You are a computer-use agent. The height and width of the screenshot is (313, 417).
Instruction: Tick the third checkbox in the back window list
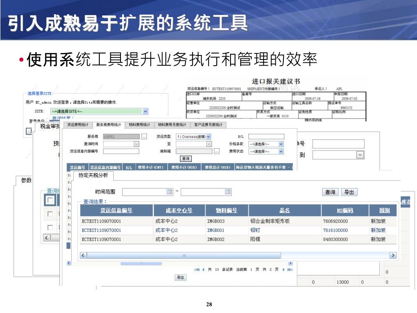tap(50, 227)
